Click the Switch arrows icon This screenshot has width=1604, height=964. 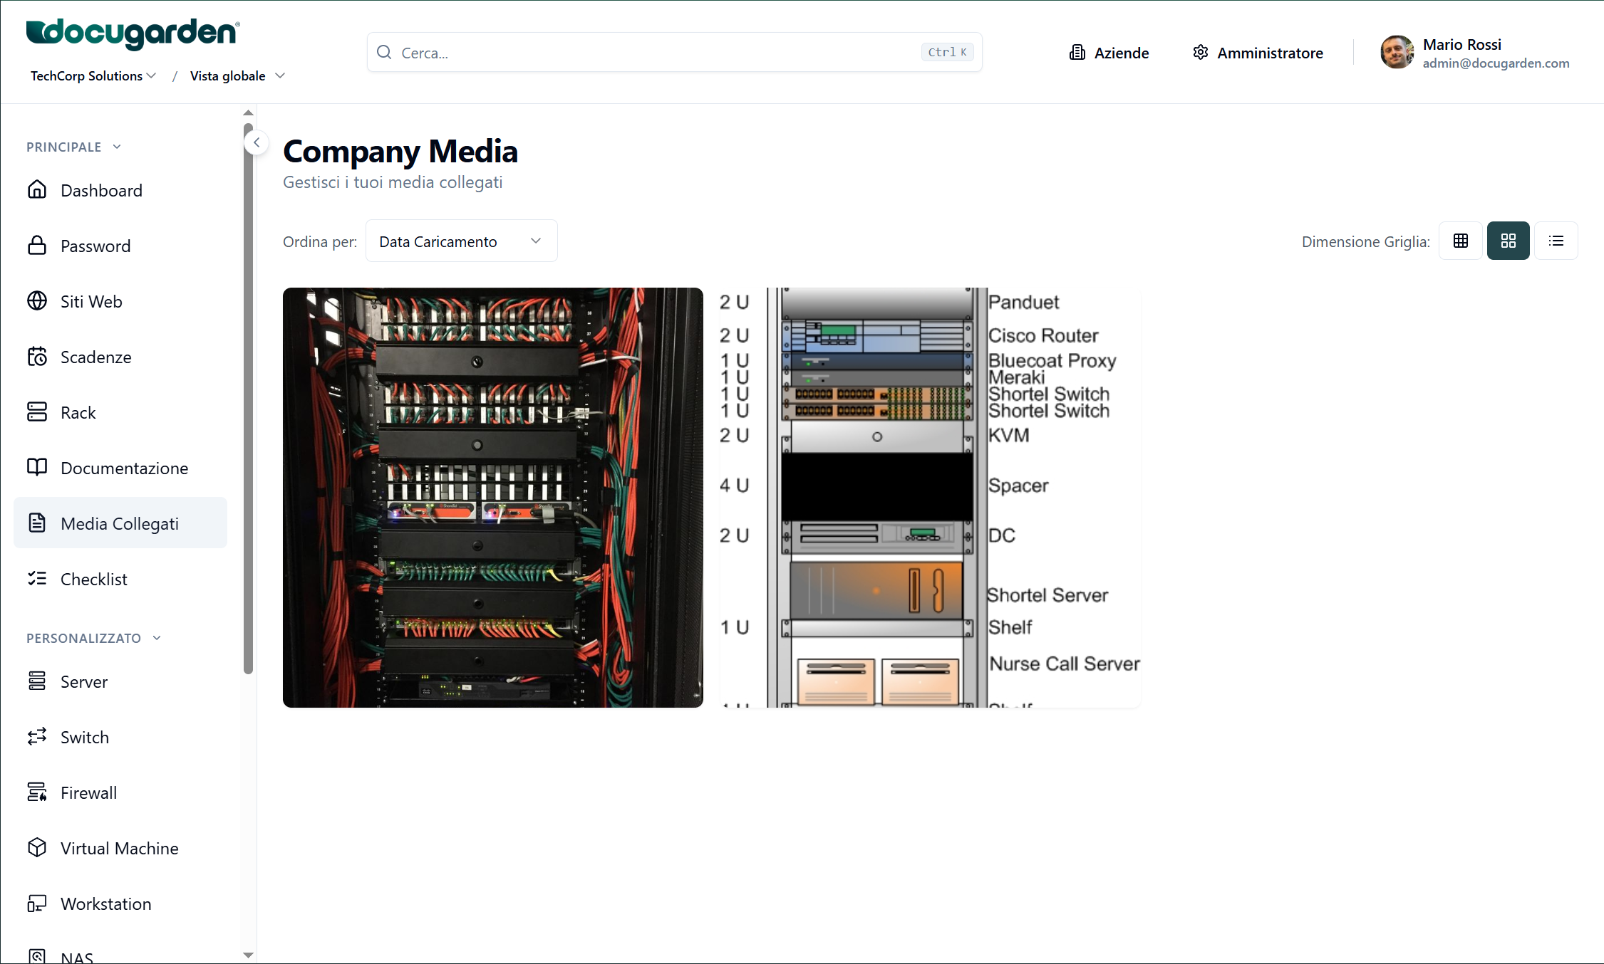pos(37,737)
